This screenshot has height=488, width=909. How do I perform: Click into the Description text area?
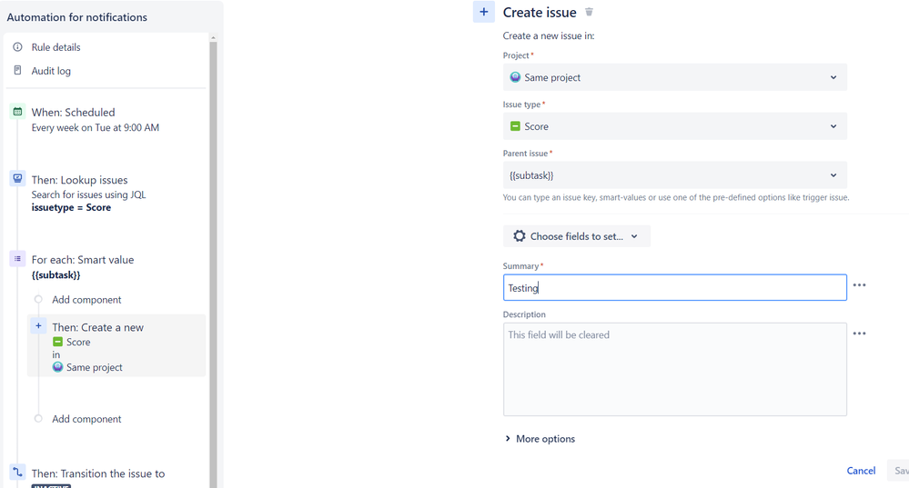tap(675, 369)
